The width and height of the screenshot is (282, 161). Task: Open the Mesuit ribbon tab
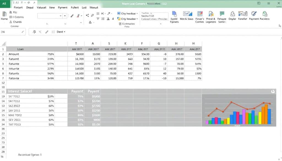point(94,7)
